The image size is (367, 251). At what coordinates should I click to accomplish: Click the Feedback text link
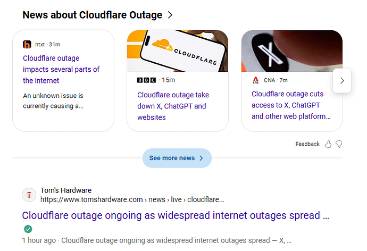[x=307, y=144]
